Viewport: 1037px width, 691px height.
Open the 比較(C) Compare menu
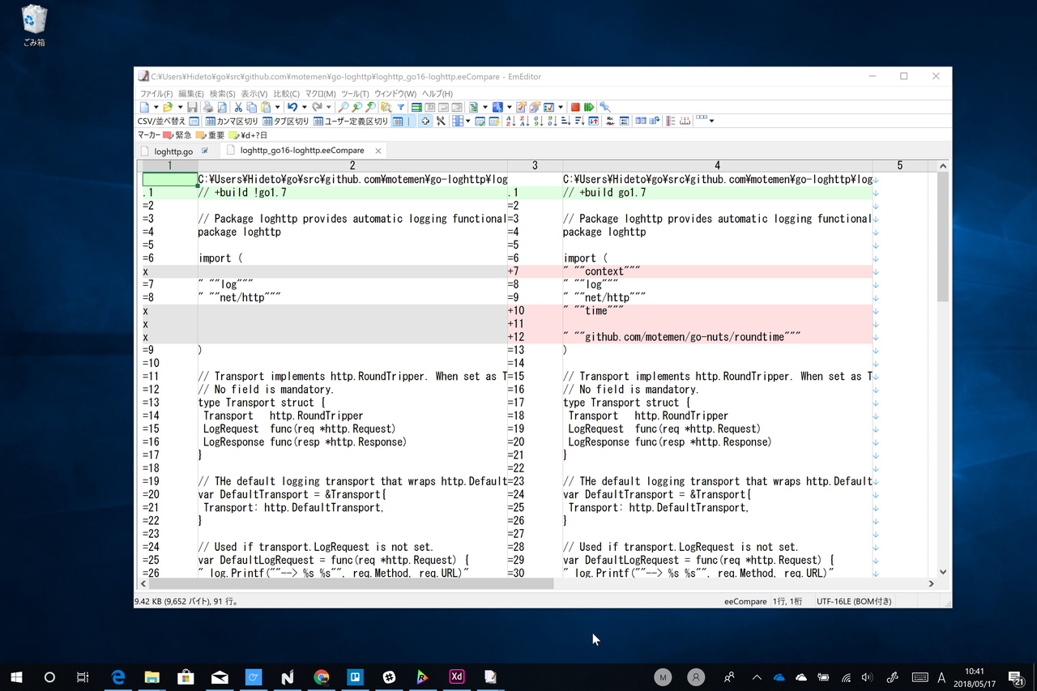[x=286, y=94]
